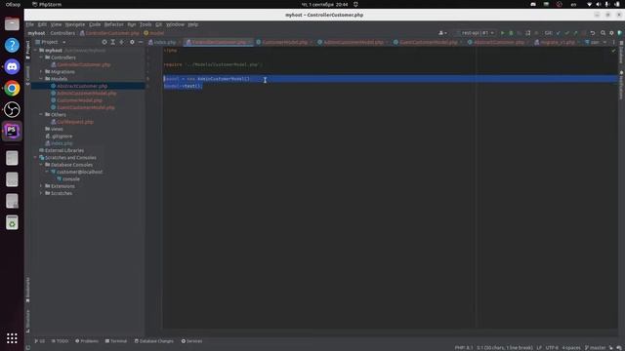The image size is (625, 351).
Task: Switch to AbstractCustomer.php editor tab
Action: click(x=498, y=42)
